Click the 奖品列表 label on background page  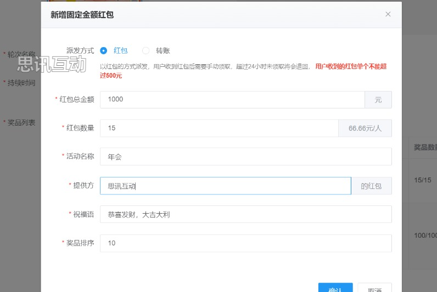point(21,123)
